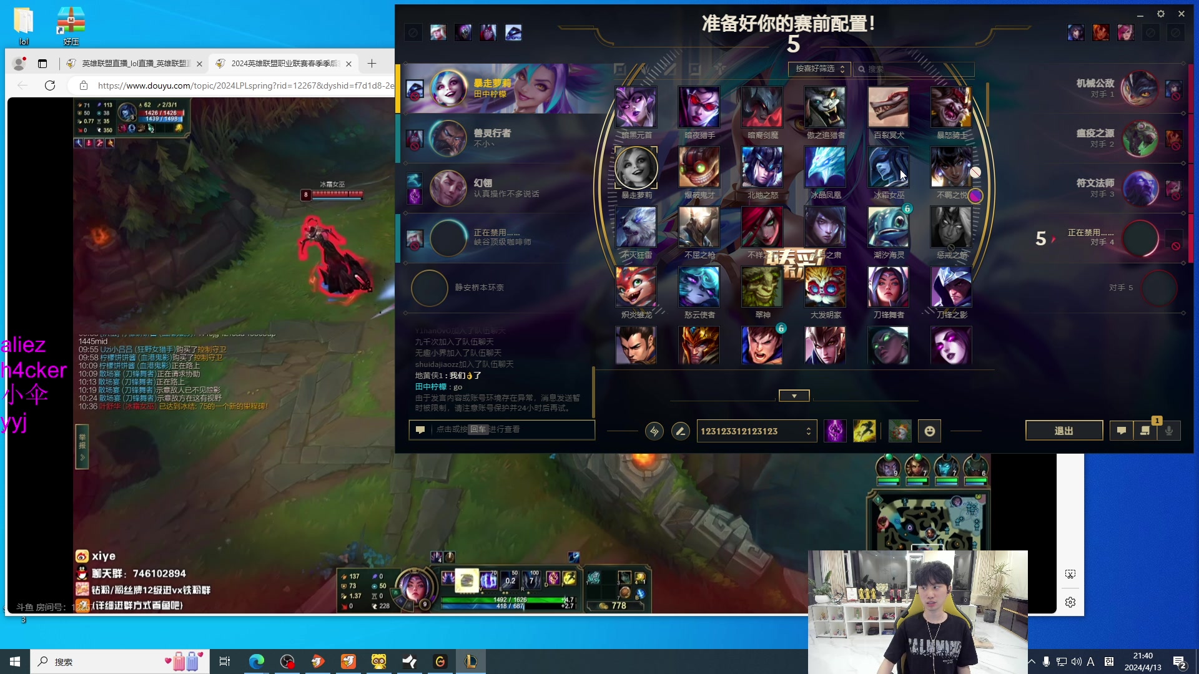Click the edit rune page pencil icon
This screenshot has width=1199, height=674.
tap(680, 431)
